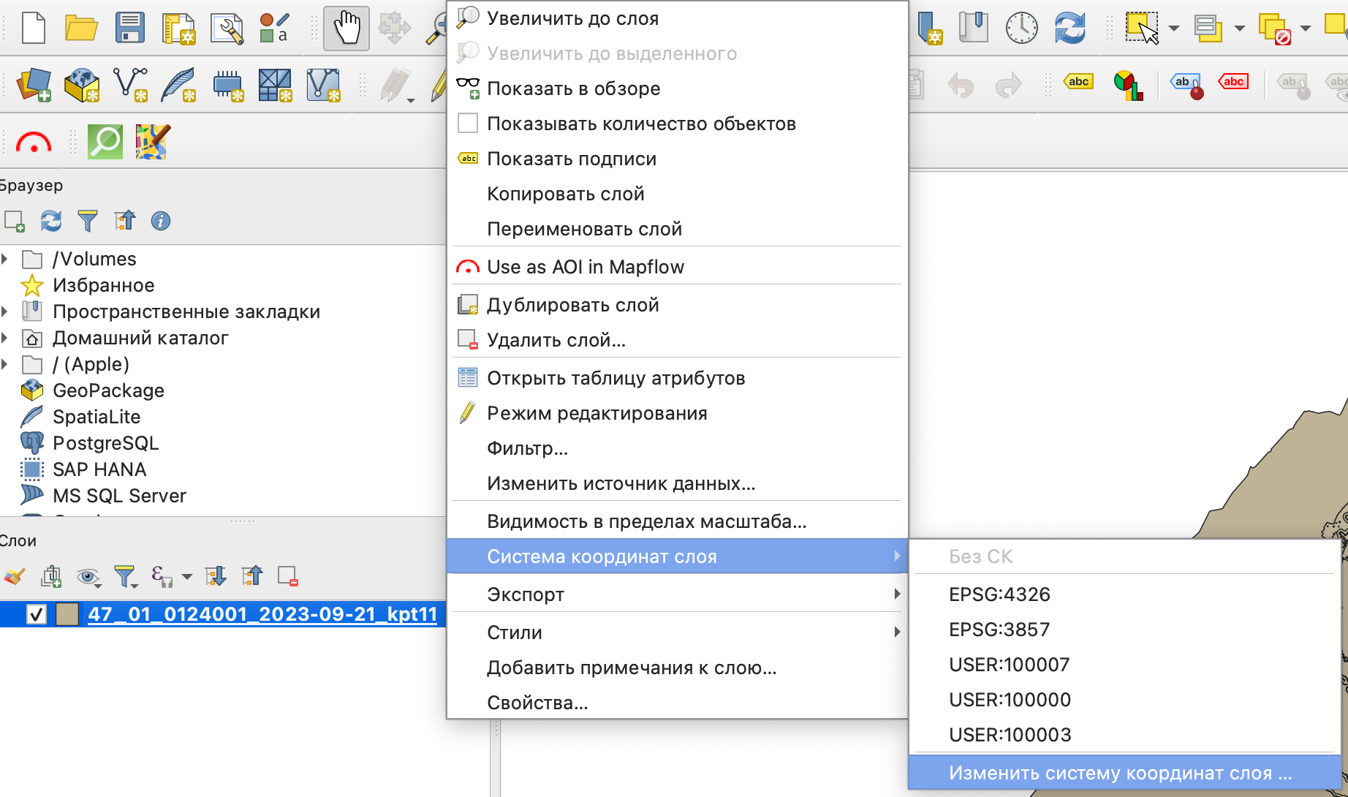Click Set Layer CRS option at submenu bottom

pos(1120,773)
